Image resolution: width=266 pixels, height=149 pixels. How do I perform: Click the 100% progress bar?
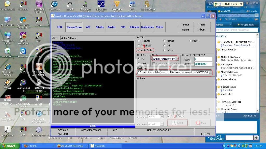tap(93, 126)
